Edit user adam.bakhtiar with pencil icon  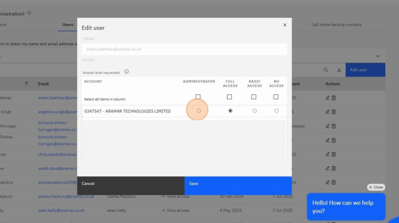point(327,98)
